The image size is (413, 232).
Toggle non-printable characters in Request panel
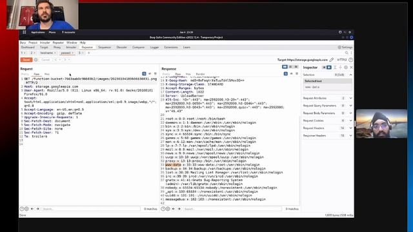(150, 74)
